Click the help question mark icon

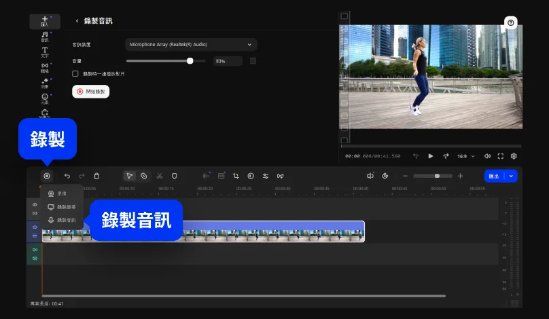(x=511, y=23)
